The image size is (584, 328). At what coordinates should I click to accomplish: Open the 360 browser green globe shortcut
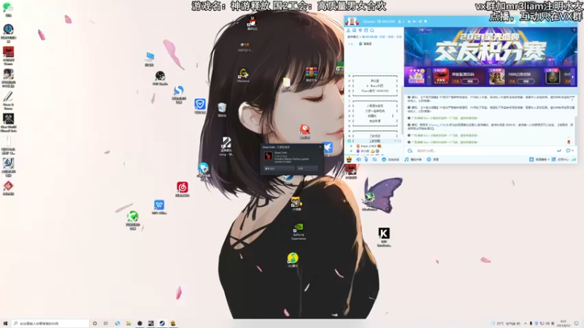(133, 220)
